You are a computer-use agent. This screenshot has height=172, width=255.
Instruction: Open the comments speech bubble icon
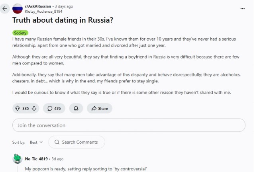pyautogui.click(x=50, y=108)
